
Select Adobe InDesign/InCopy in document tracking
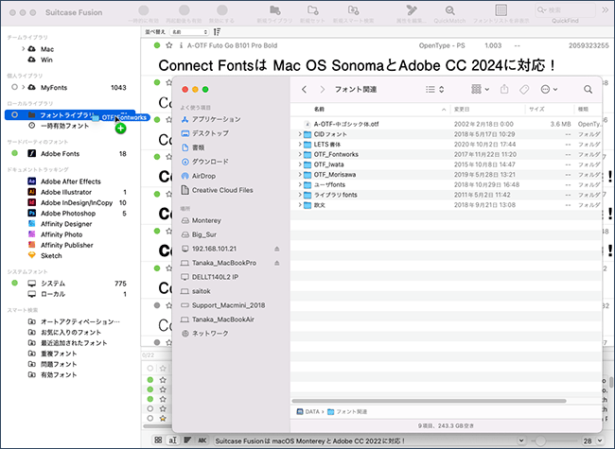tap(77, 202)
